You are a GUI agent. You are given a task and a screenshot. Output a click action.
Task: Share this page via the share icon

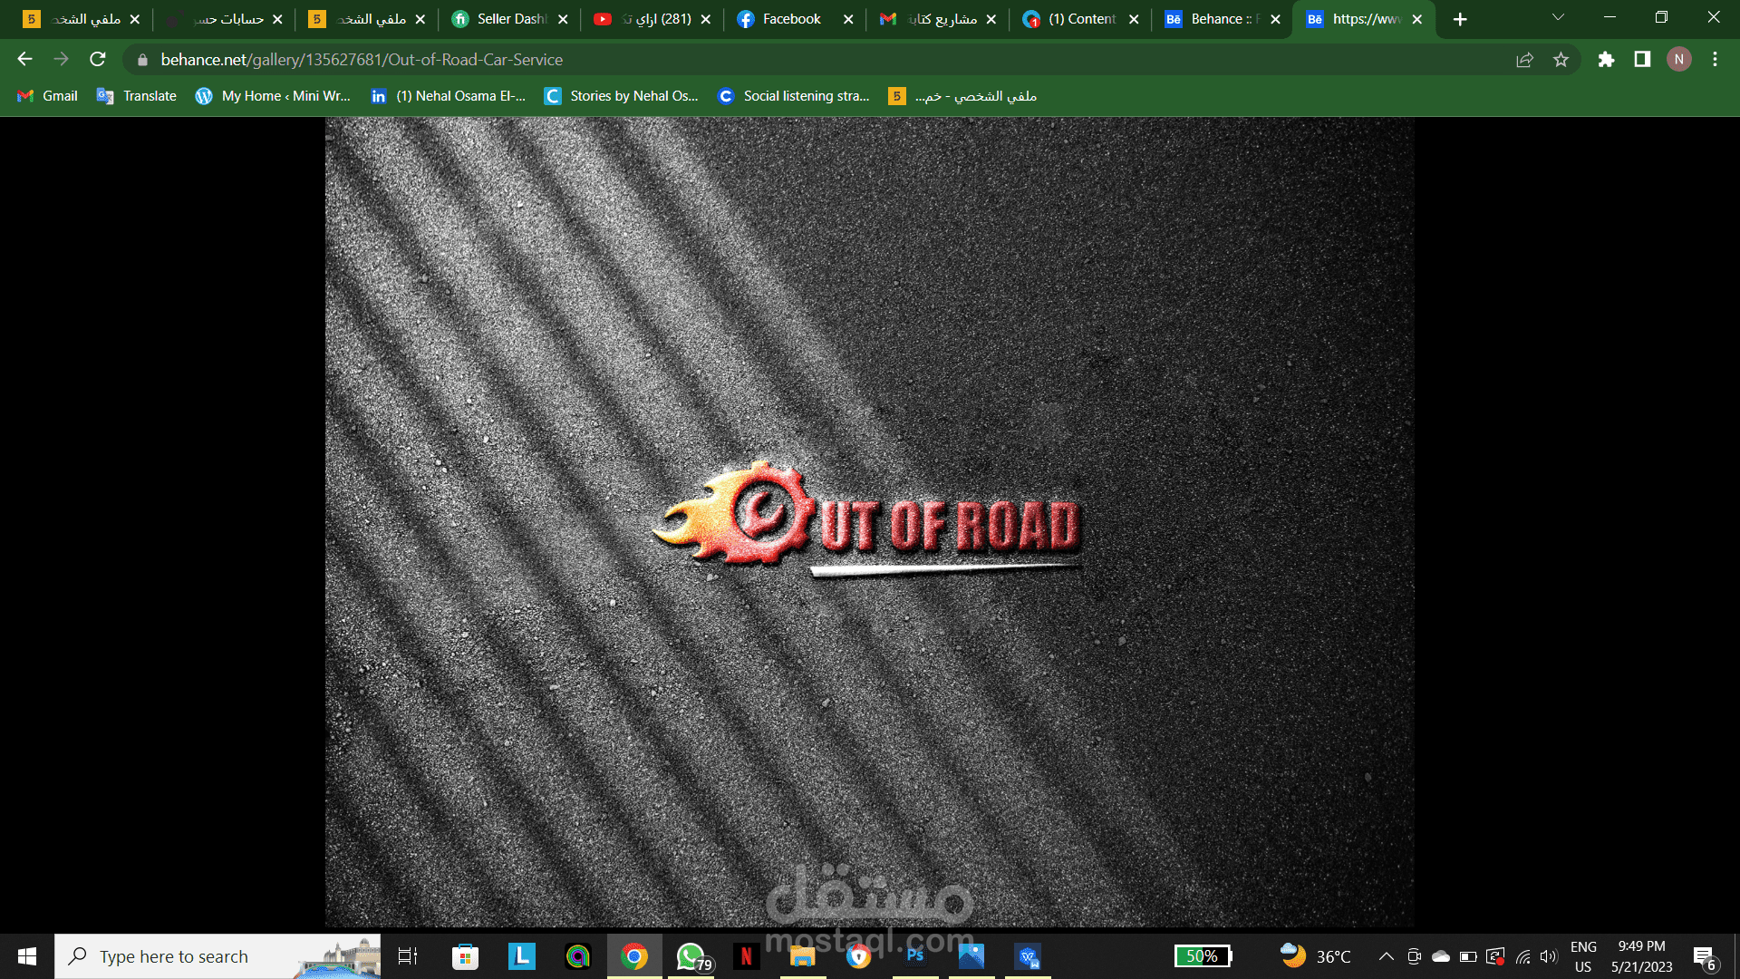[x=1524, y=60]
